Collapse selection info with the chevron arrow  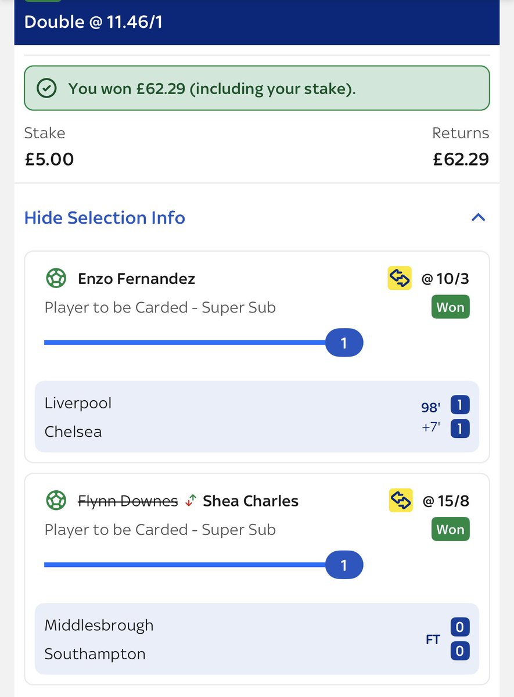(478, 218)
